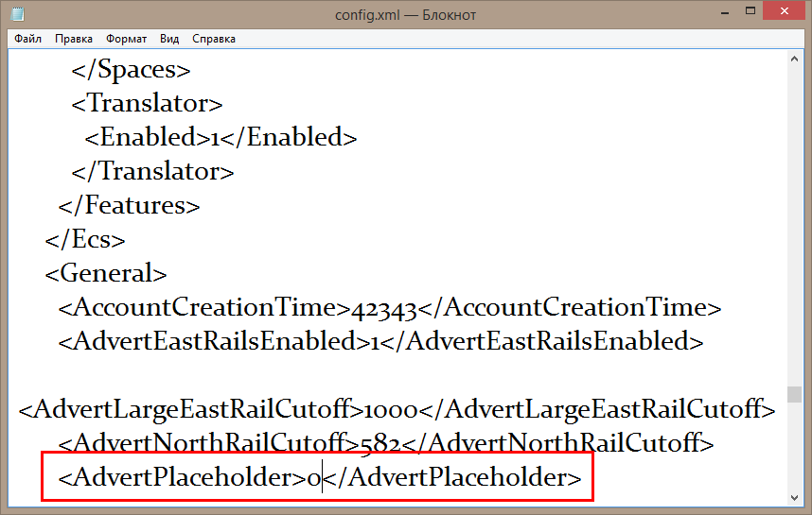
Task: Click the AccountCreationTime value 42343
Action: tap(384, 309)
